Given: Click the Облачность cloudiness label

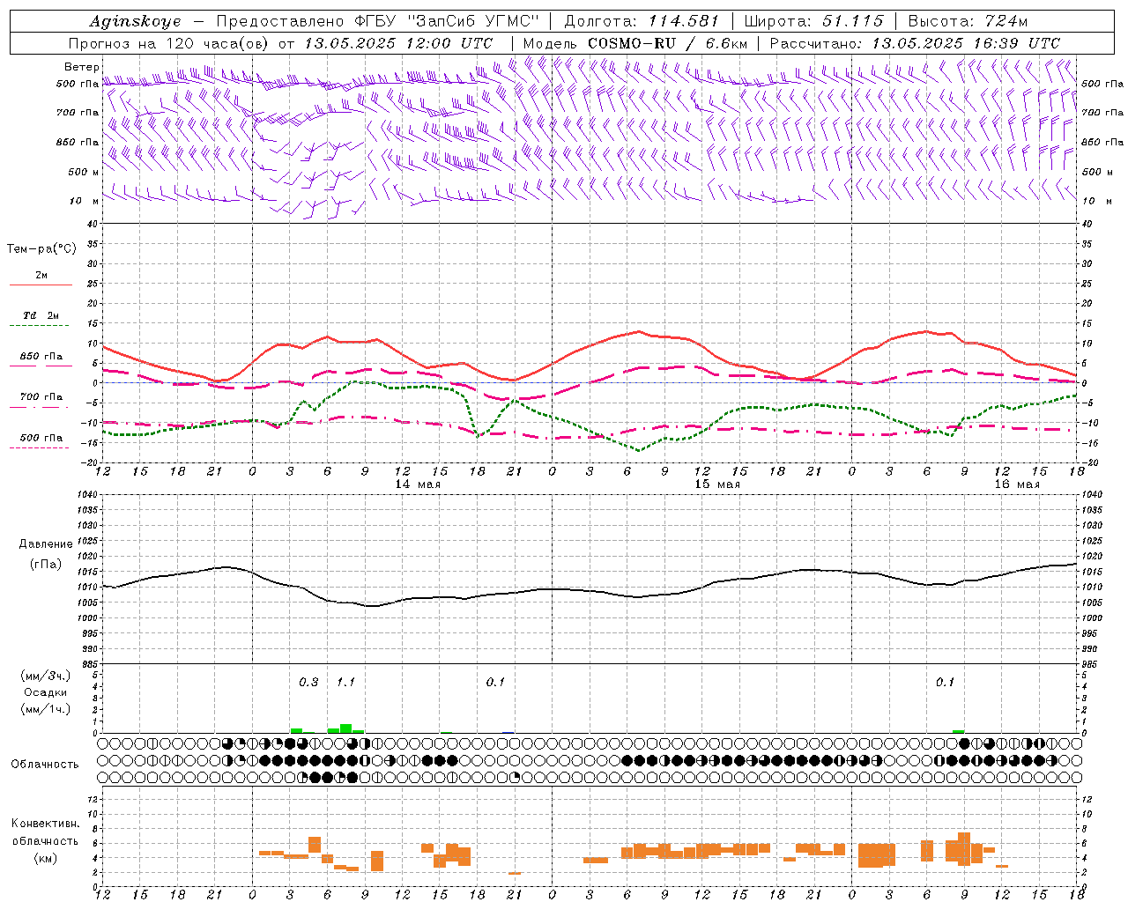Looking at the screenshot, I should (45, 765).
